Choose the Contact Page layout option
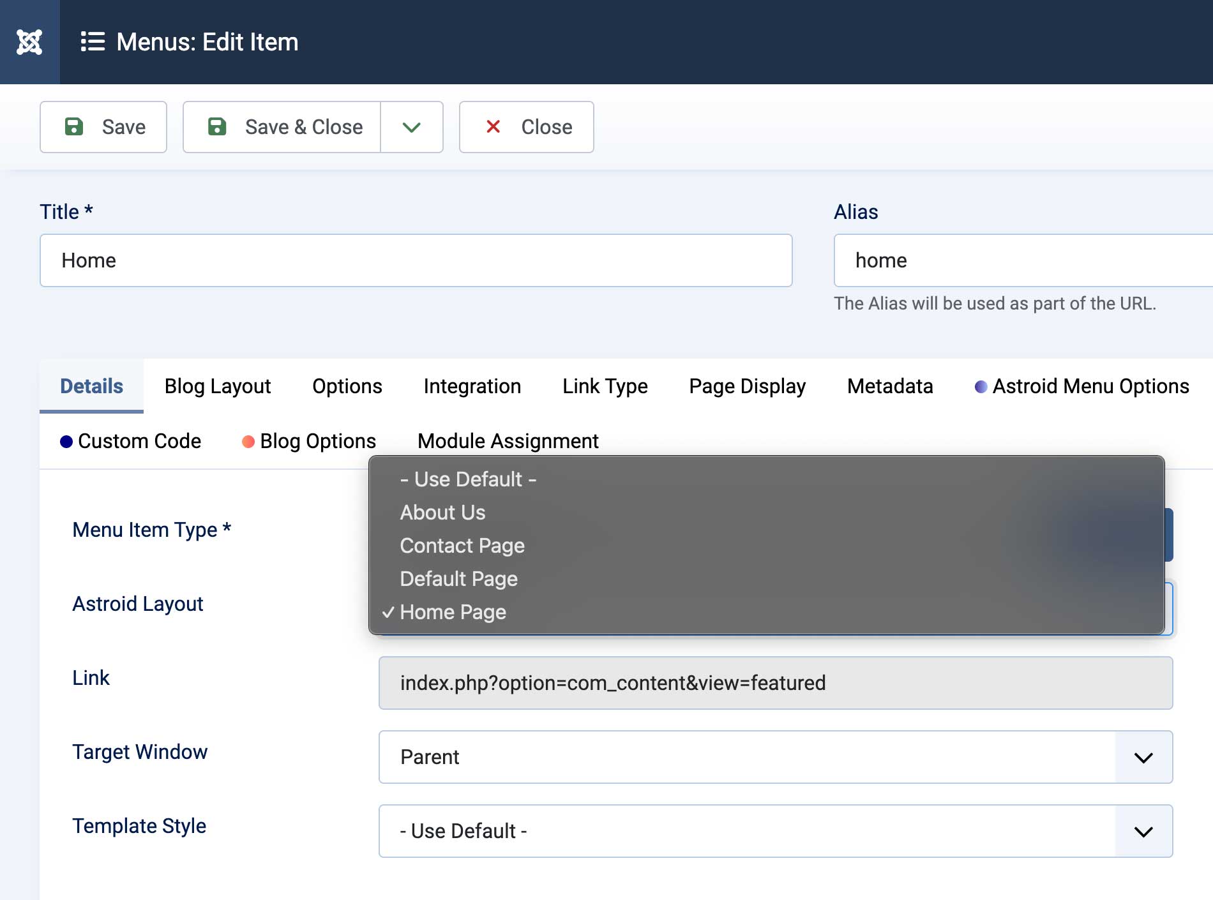This screenshot has height=900, width=1213. 767,546
